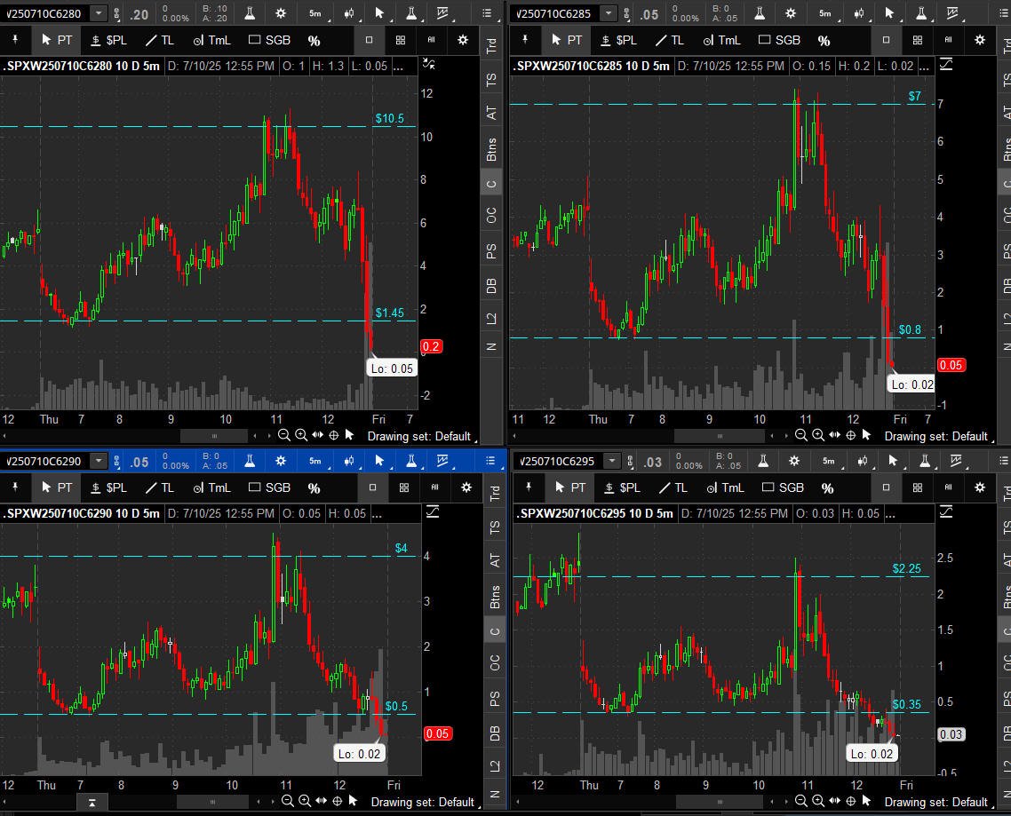Open symbol dropdown for C6280

click(98, 13)
